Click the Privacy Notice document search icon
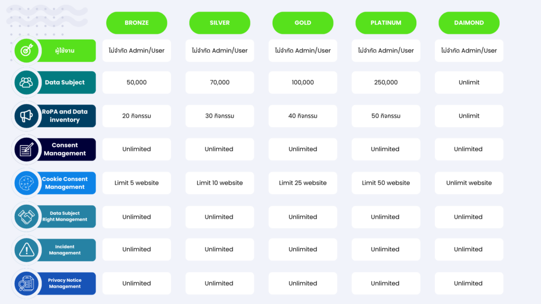Image resolution: width=541 pixels, height=304 pixels. pyautogui.click(x=26, y=283)
